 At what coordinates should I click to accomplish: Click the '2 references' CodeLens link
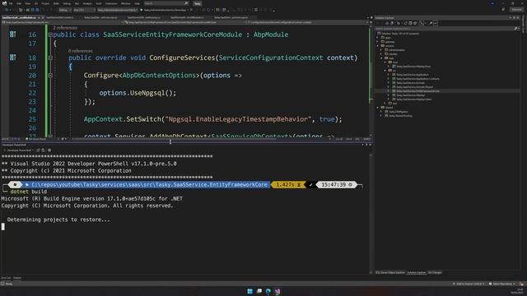(65, 28)
